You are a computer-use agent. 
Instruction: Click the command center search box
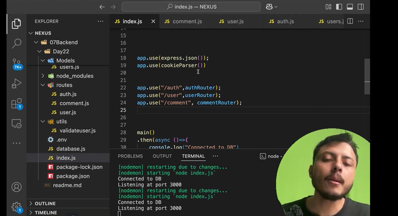[191, 7]
